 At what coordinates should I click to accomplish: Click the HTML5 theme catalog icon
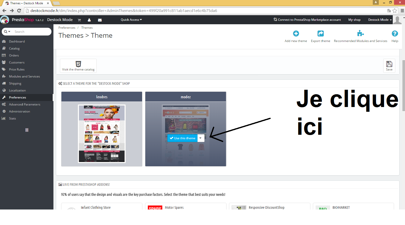[78, 64]
